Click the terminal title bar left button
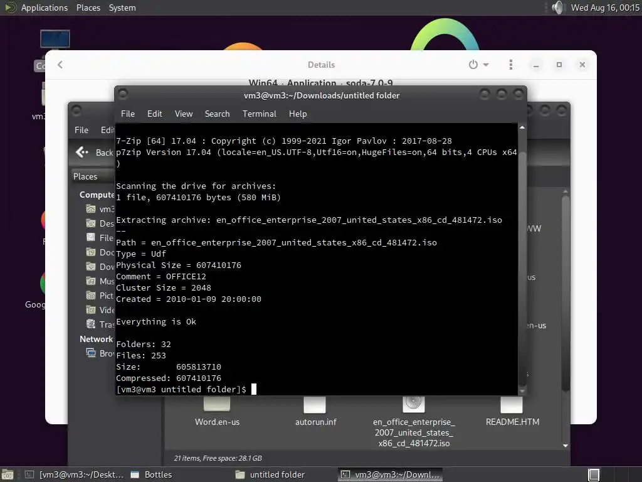Image resolution: width=642 pixels, height=482 pixels. click(x=123, y=95)
